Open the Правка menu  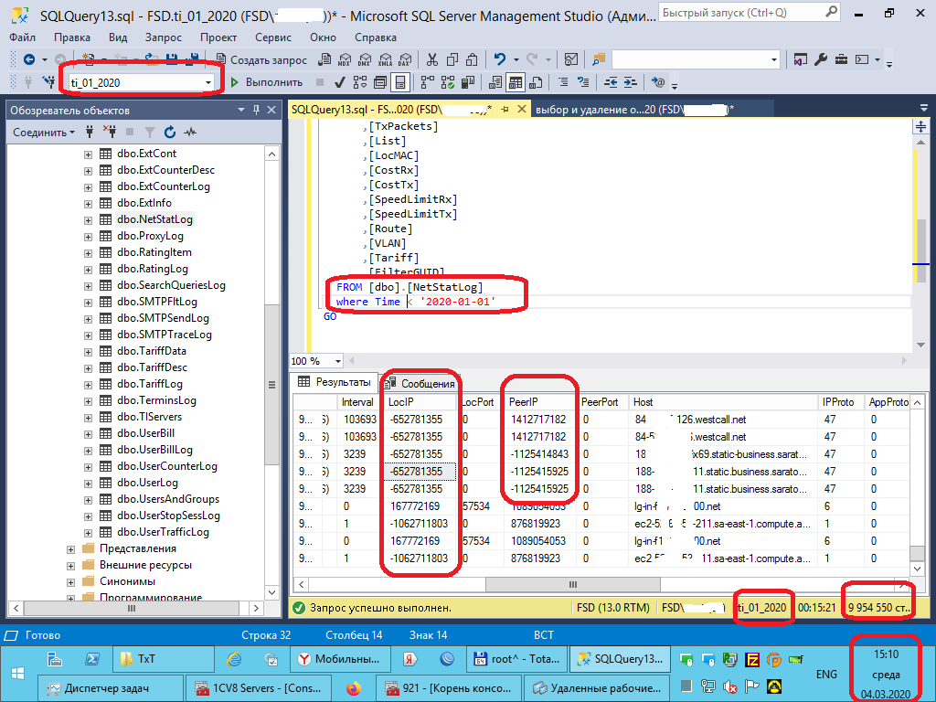71,37
